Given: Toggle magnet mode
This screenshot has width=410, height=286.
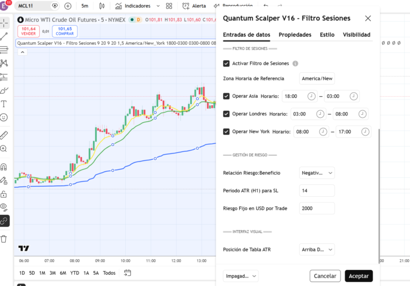Looking at the screenshot, I should (x=4, y=167).
